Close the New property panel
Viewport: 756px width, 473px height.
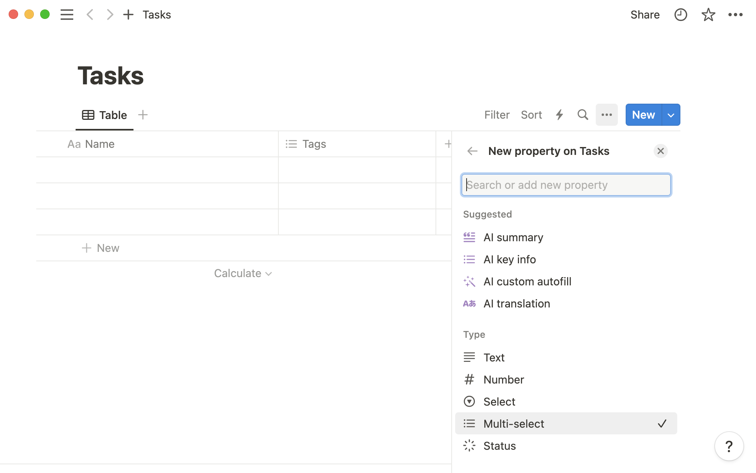pos(660,151)
